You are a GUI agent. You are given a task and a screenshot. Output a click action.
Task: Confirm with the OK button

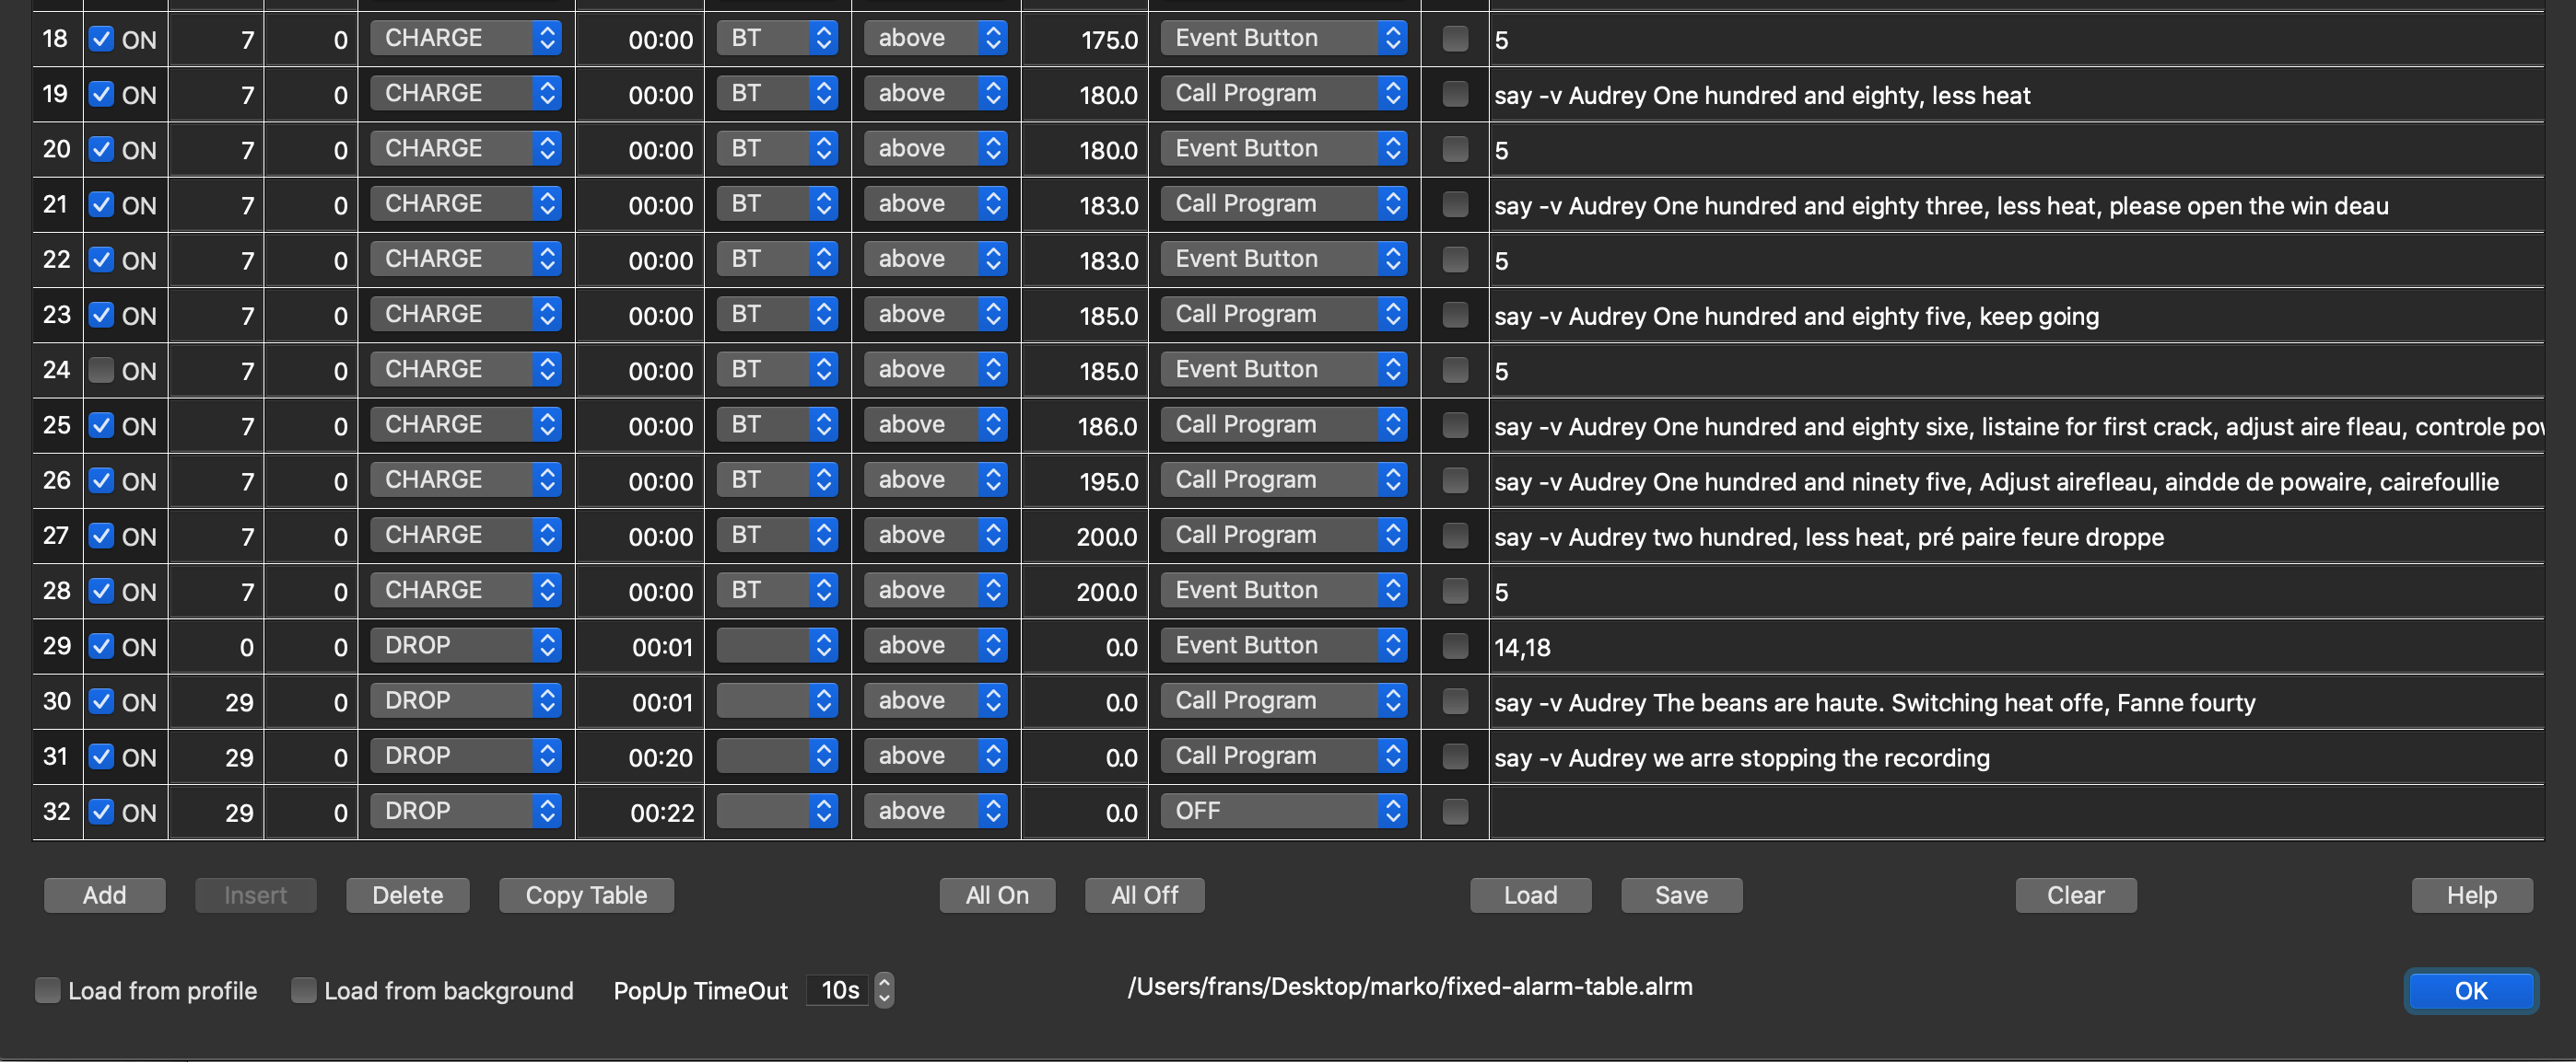[2470, 990]
